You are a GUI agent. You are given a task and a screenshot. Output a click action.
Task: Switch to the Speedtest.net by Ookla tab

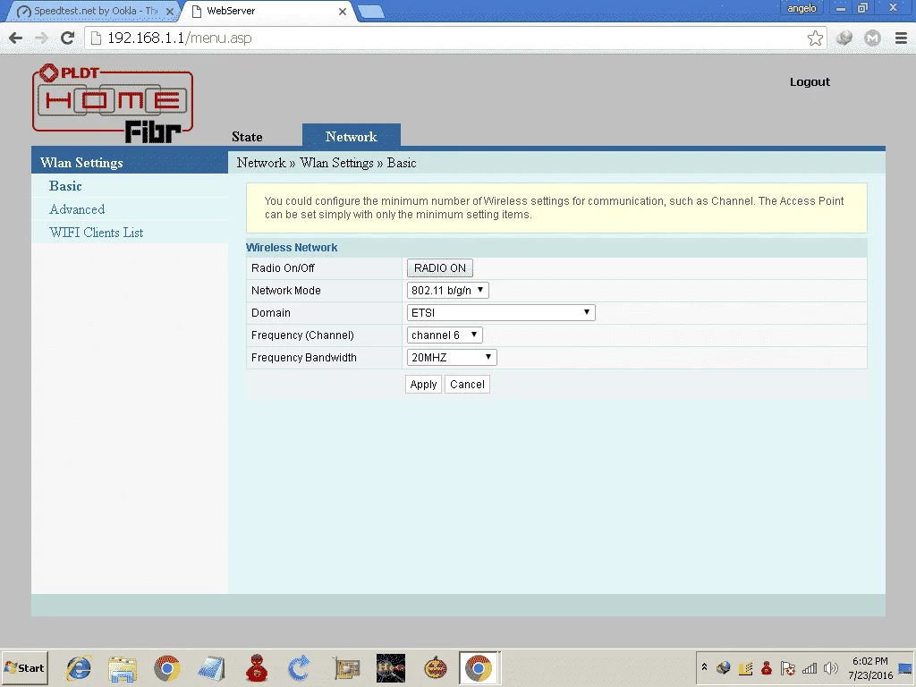coord(95,11)
